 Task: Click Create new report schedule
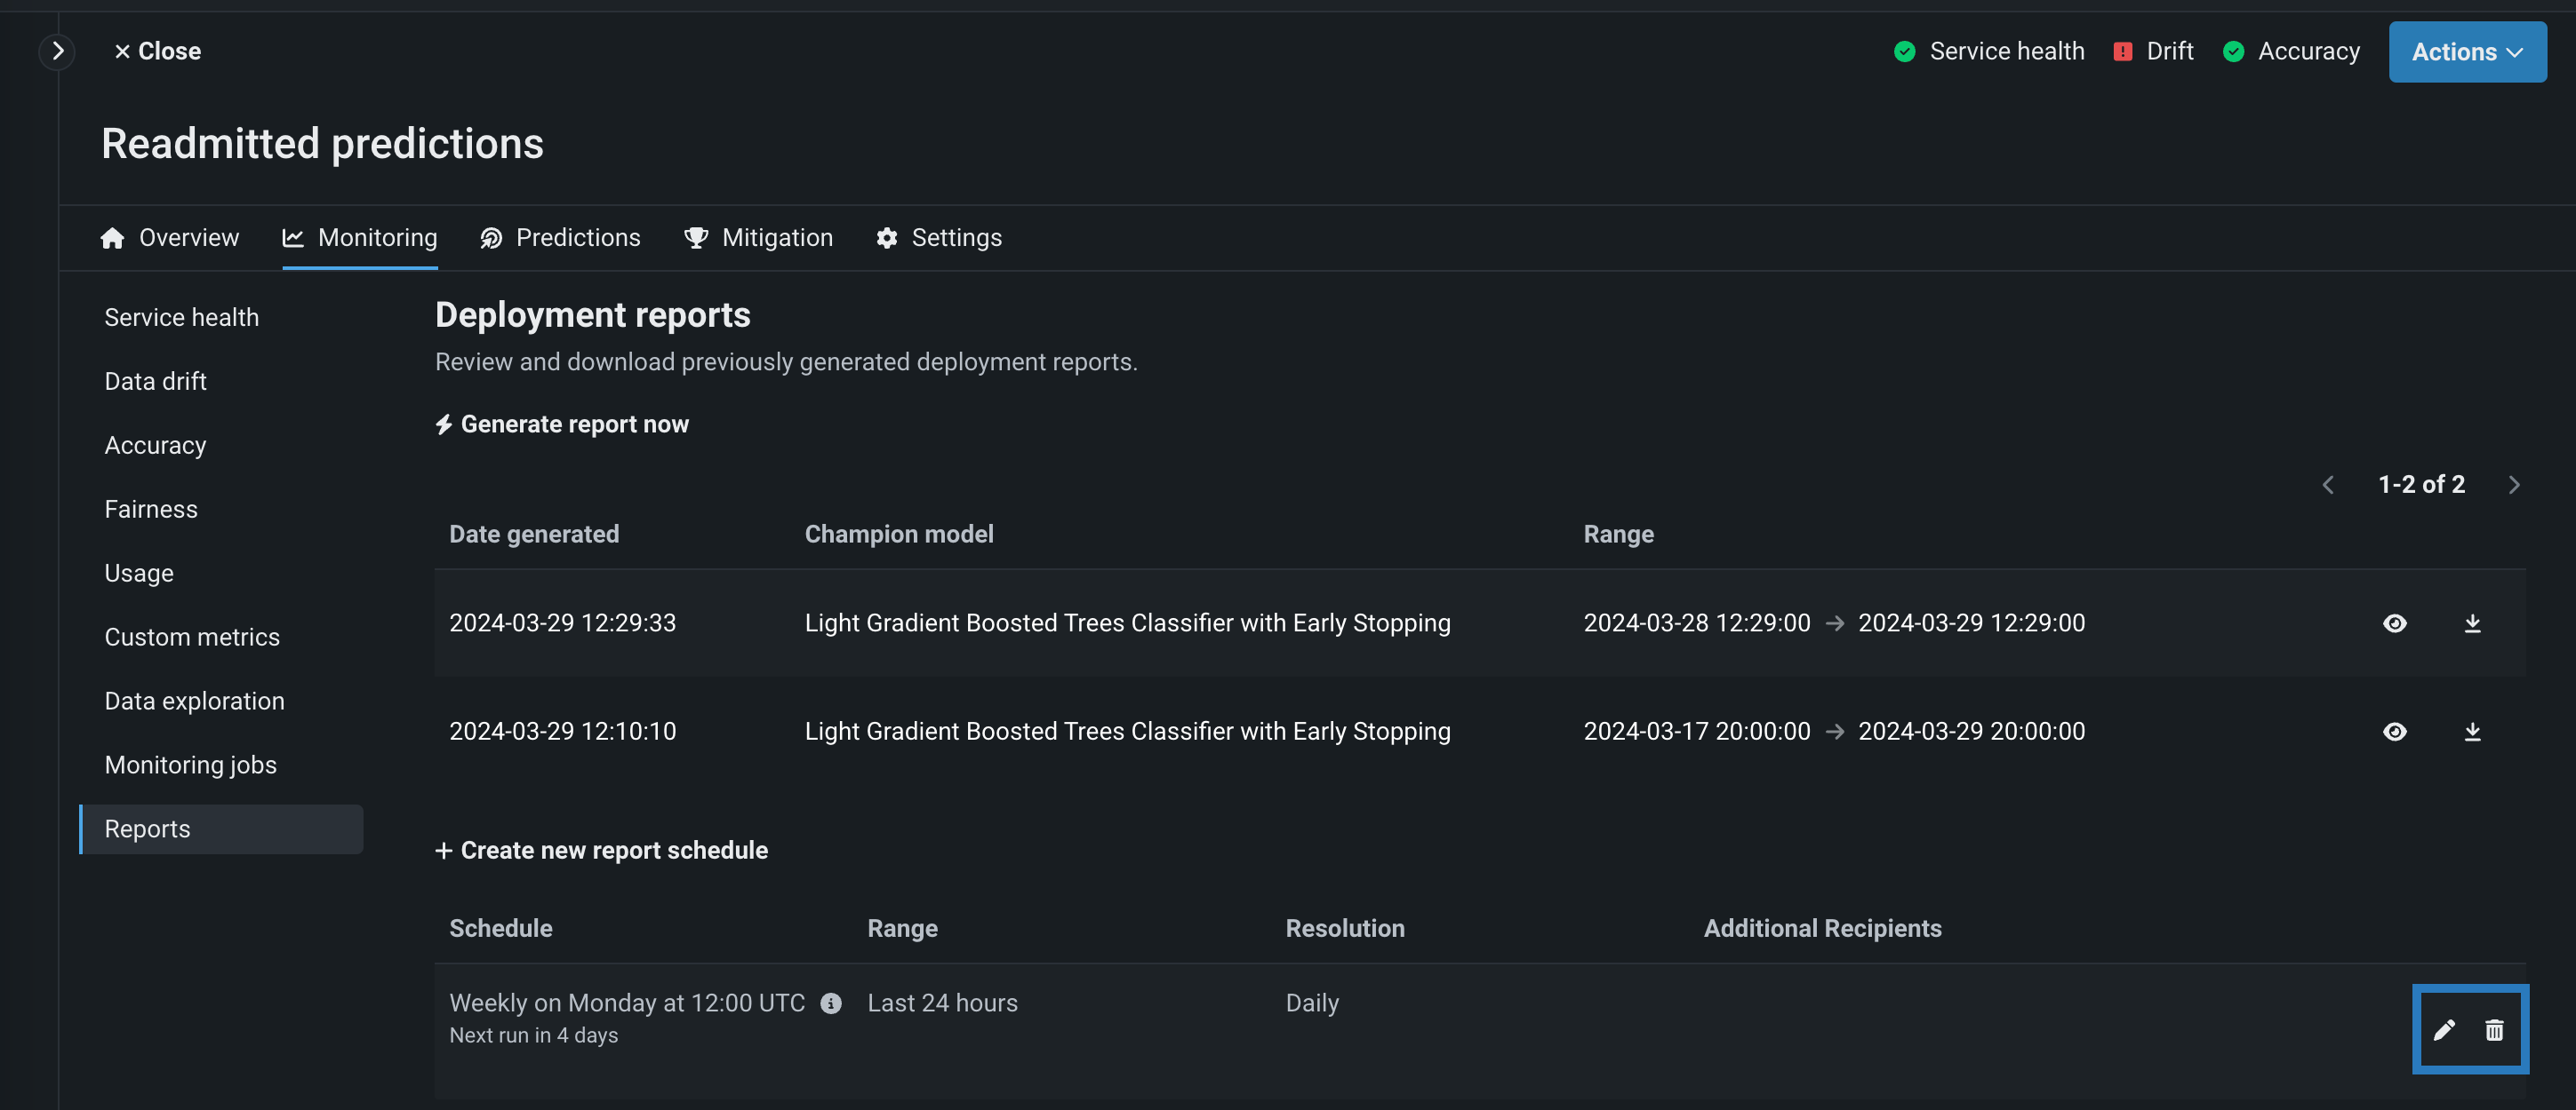click(x=601, y=850)
